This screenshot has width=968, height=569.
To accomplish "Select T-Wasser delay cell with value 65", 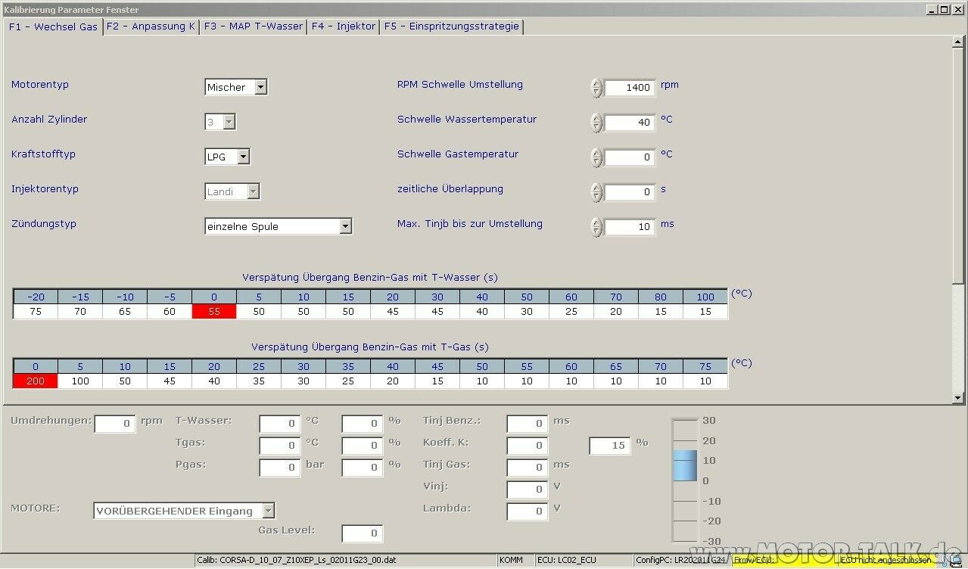I will pos(125,311).
